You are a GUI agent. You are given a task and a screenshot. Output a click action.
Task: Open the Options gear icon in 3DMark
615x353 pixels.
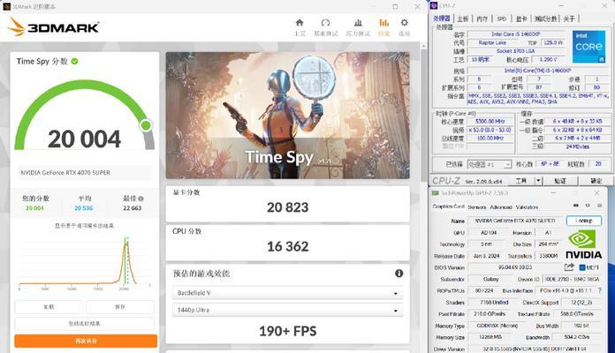click(x=405, y=23)
